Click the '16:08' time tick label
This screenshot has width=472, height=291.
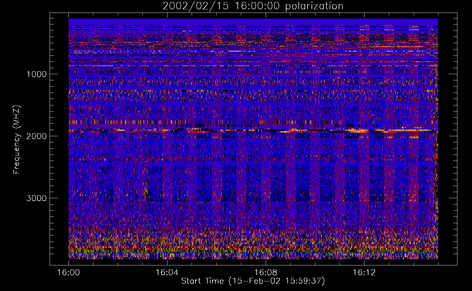(x=266, y=273)
